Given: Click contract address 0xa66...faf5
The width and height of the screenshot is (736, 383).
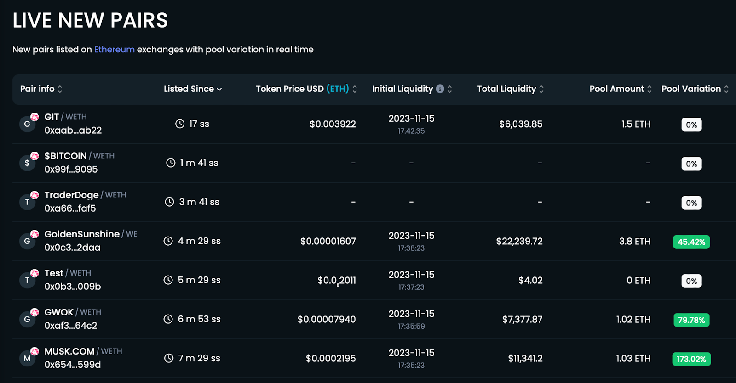Looking at the screenshot, I should pyautogui.click(x=70, y=208).
